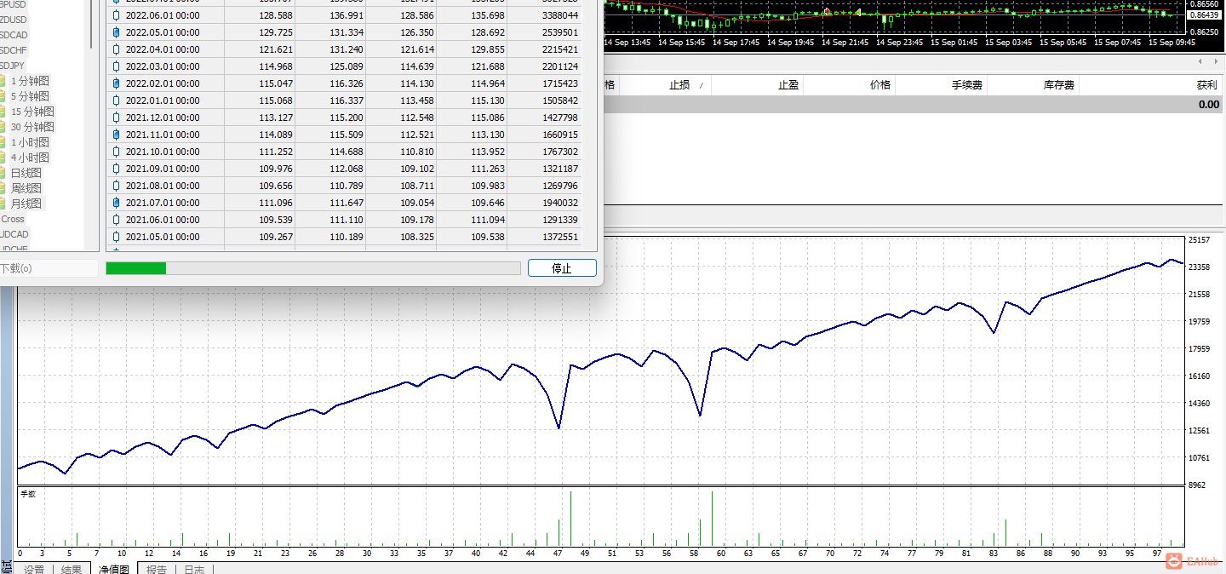1226x574 pixels.
Task: Click the candle icon beside 2021.06.01 row
Action: (x=117, y=220)
